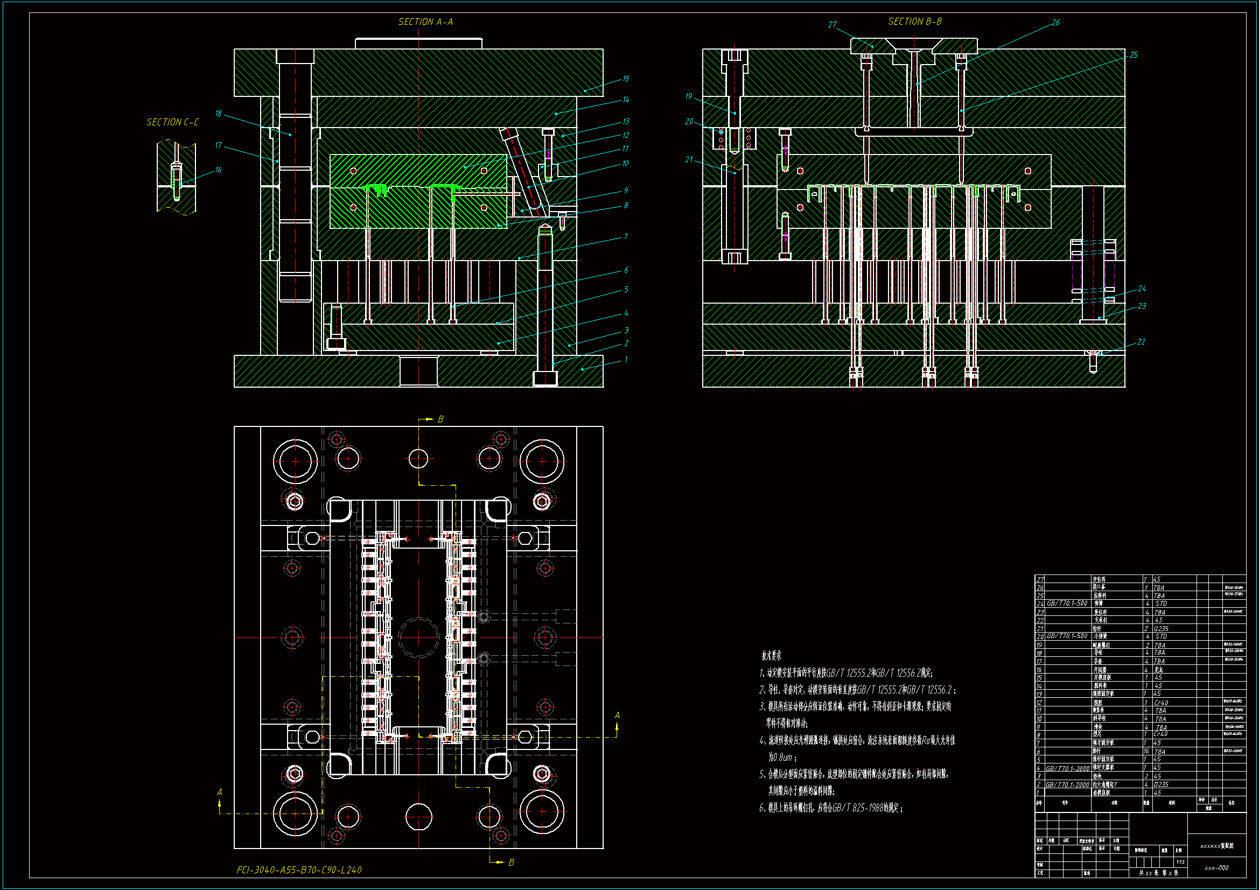
Task: Click the 1:1.5 scale value in title block
Action: tap(1180, 862)
